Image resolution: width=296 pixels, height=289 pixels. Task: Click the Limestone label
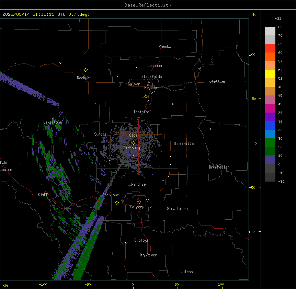click(53, 122)
